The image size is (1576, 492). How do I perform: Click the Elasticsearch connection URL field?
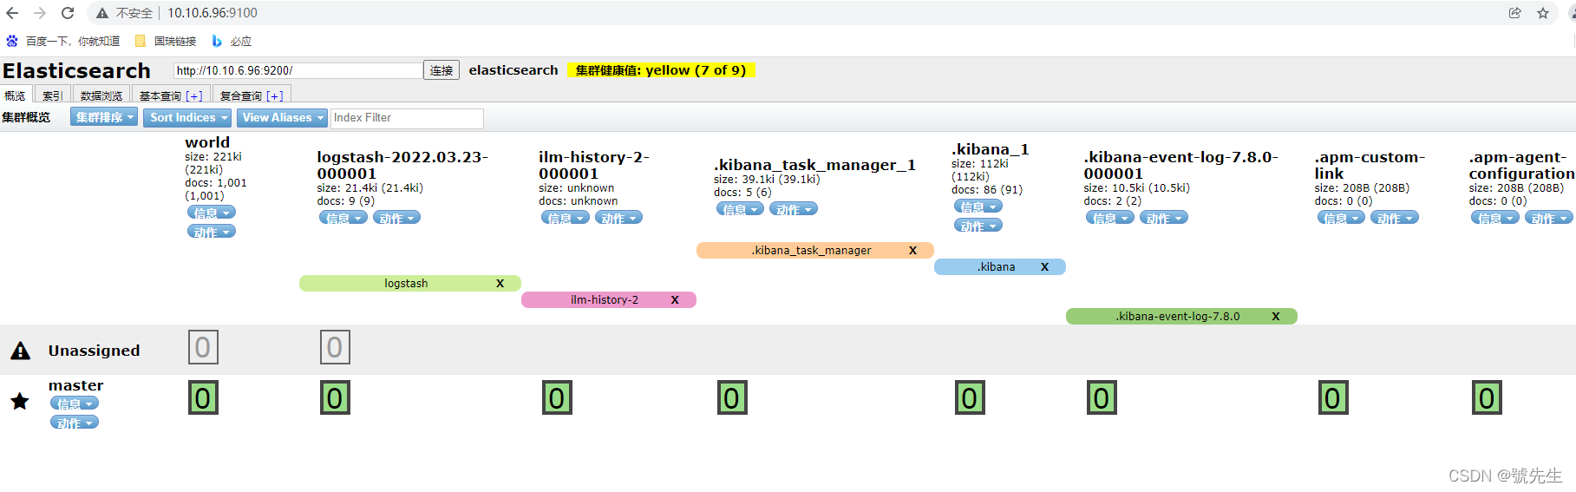pos(298,70)
